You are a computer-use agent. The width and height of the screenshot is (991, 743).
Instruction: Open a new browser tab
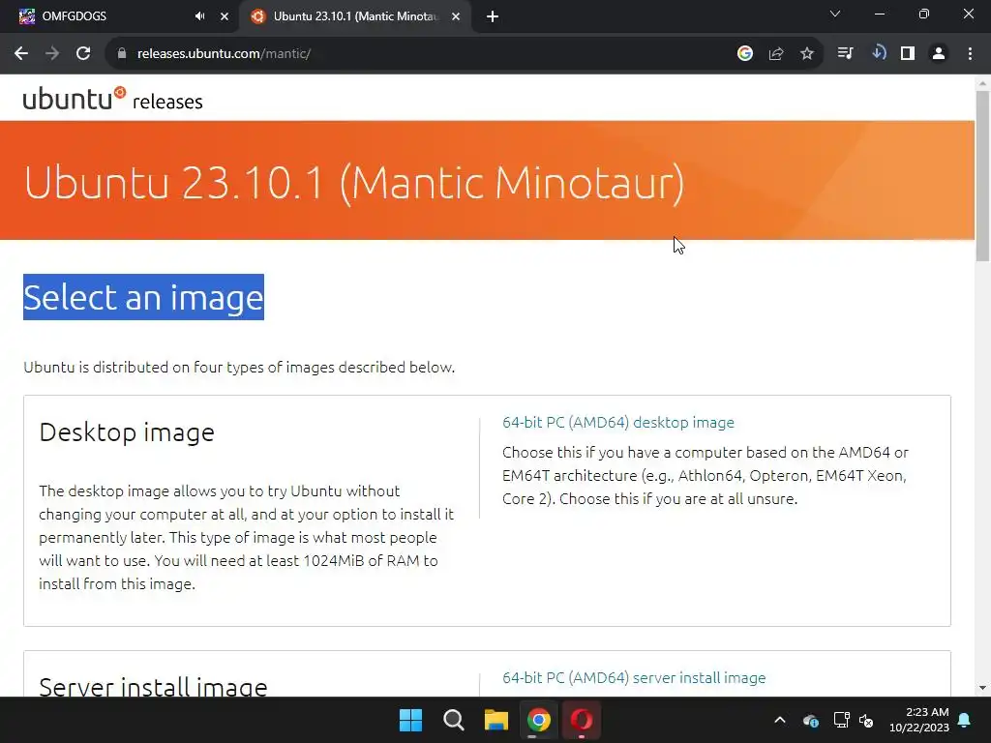coord(493,17)
